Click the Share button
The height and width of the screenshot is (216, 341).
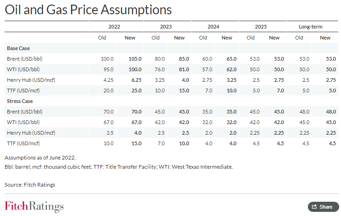(x=323, y=207)
